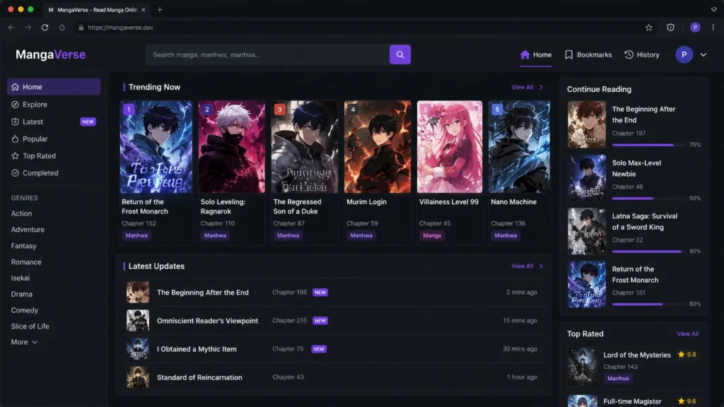Open Return of the Frost Monarch trending cover
The image size is (724, 407).
tap(156, 147)
